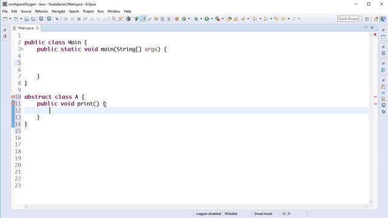Click the Previous Annotation icon
This screenshot has width=388, height=218.
266,19
